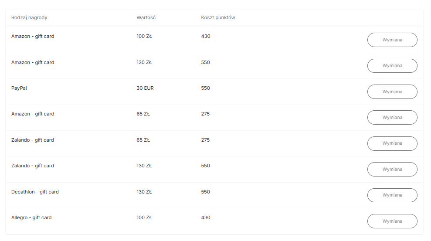This screenshot has height=241, width=431.
Task: Exchange points for PayPal 30 EUR
Action: 392,92
